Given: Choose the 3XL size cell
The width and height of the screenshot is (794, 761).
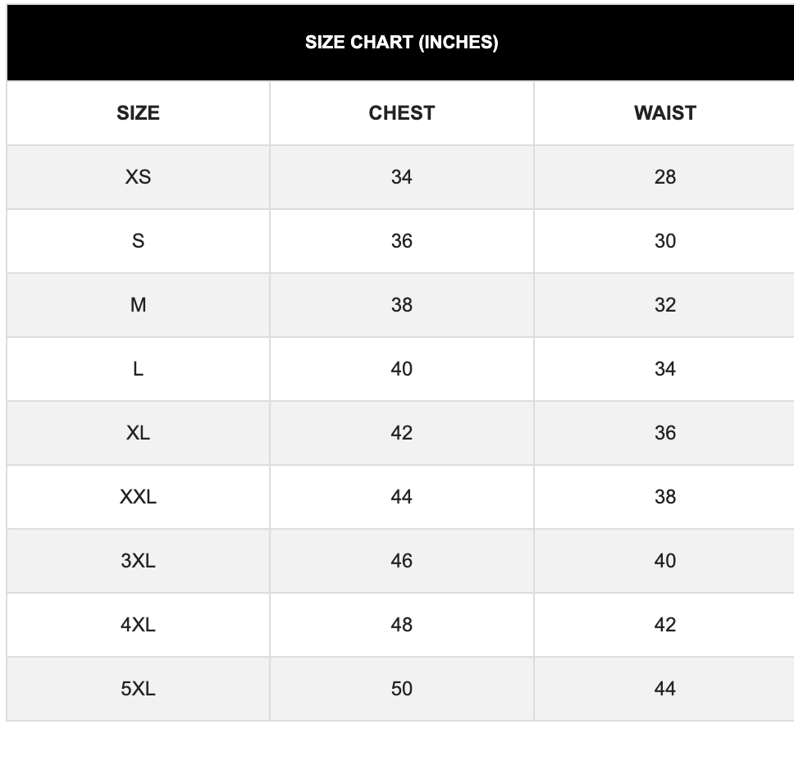Looking at the screenshot, I should [138, 561].
